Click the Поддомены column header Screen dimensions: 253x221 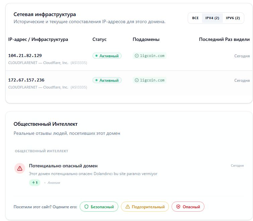[x=146, y=39]
